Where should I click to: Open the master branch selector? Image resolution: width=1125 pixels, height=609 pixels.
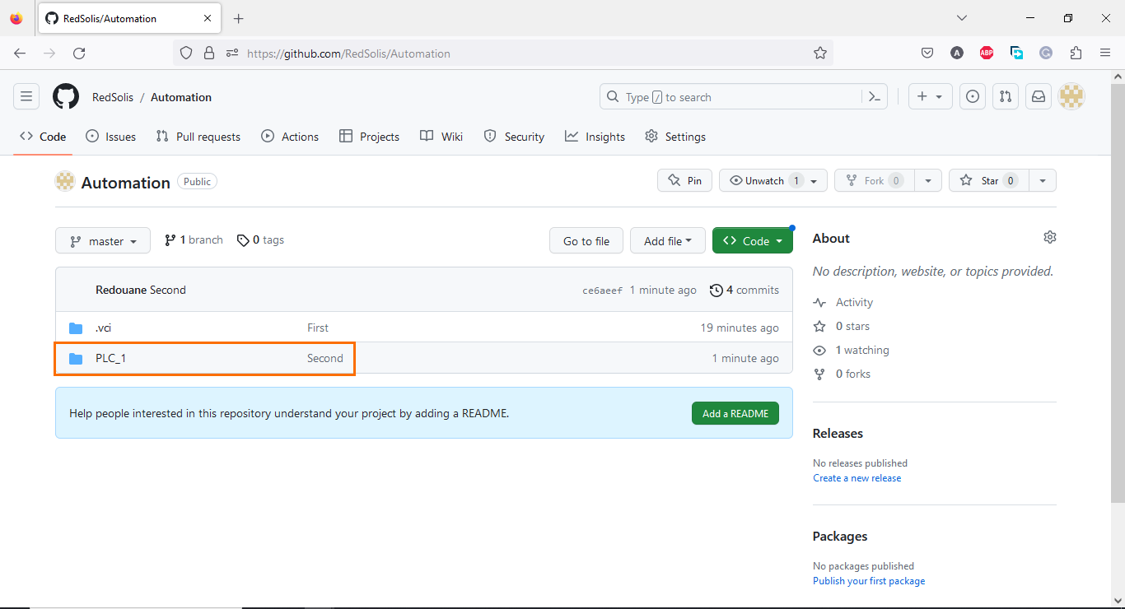[x=102, y=240]
